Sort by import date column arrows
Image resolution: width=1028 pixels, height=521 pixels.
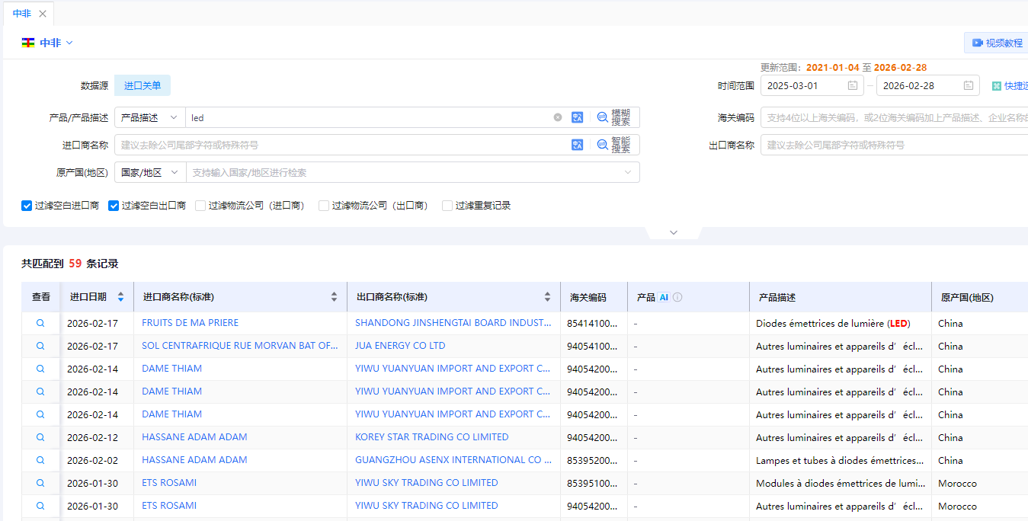(120, 297)
